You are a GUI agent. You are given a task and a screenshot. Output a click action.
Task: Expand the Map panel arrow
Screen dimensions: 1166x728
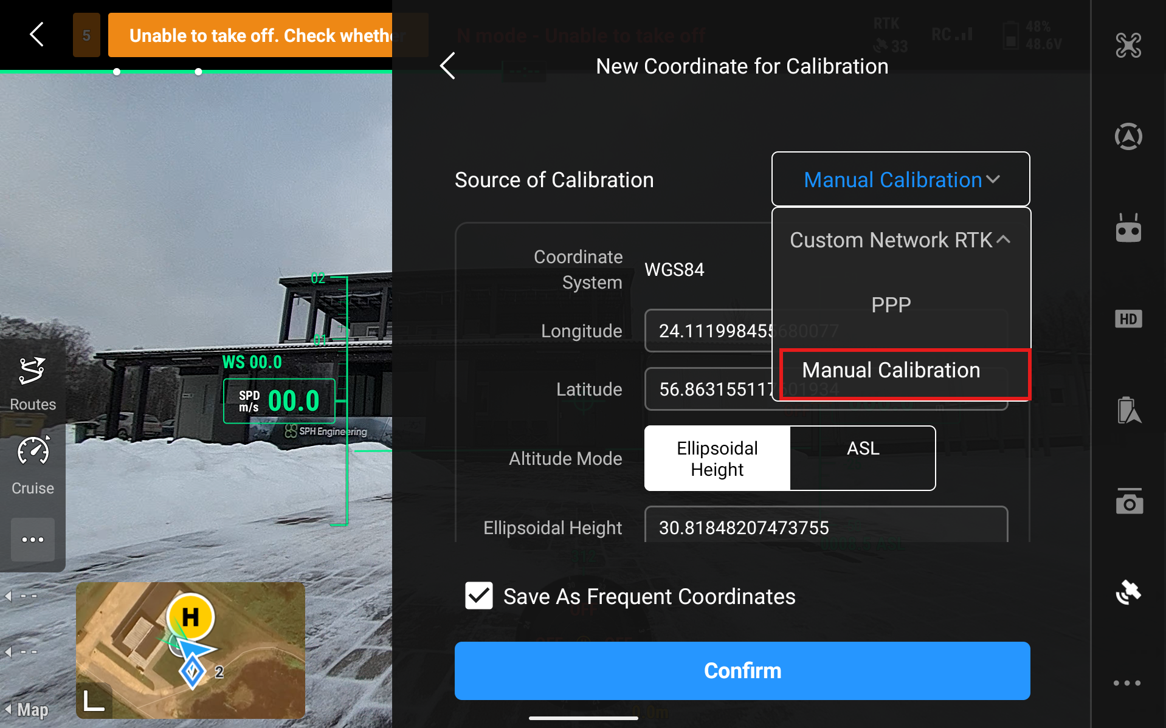coord(9,709)
